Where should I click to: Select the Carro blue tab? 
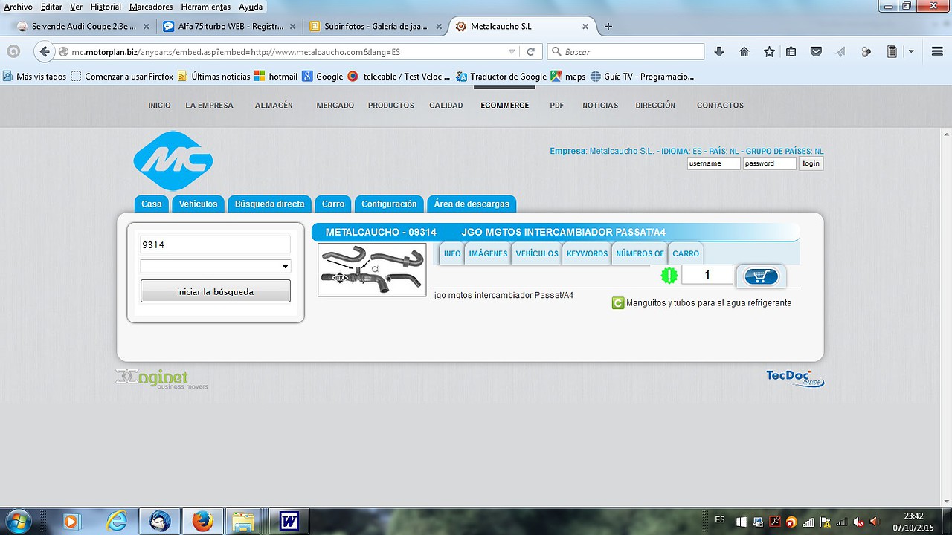click(333, 204)
